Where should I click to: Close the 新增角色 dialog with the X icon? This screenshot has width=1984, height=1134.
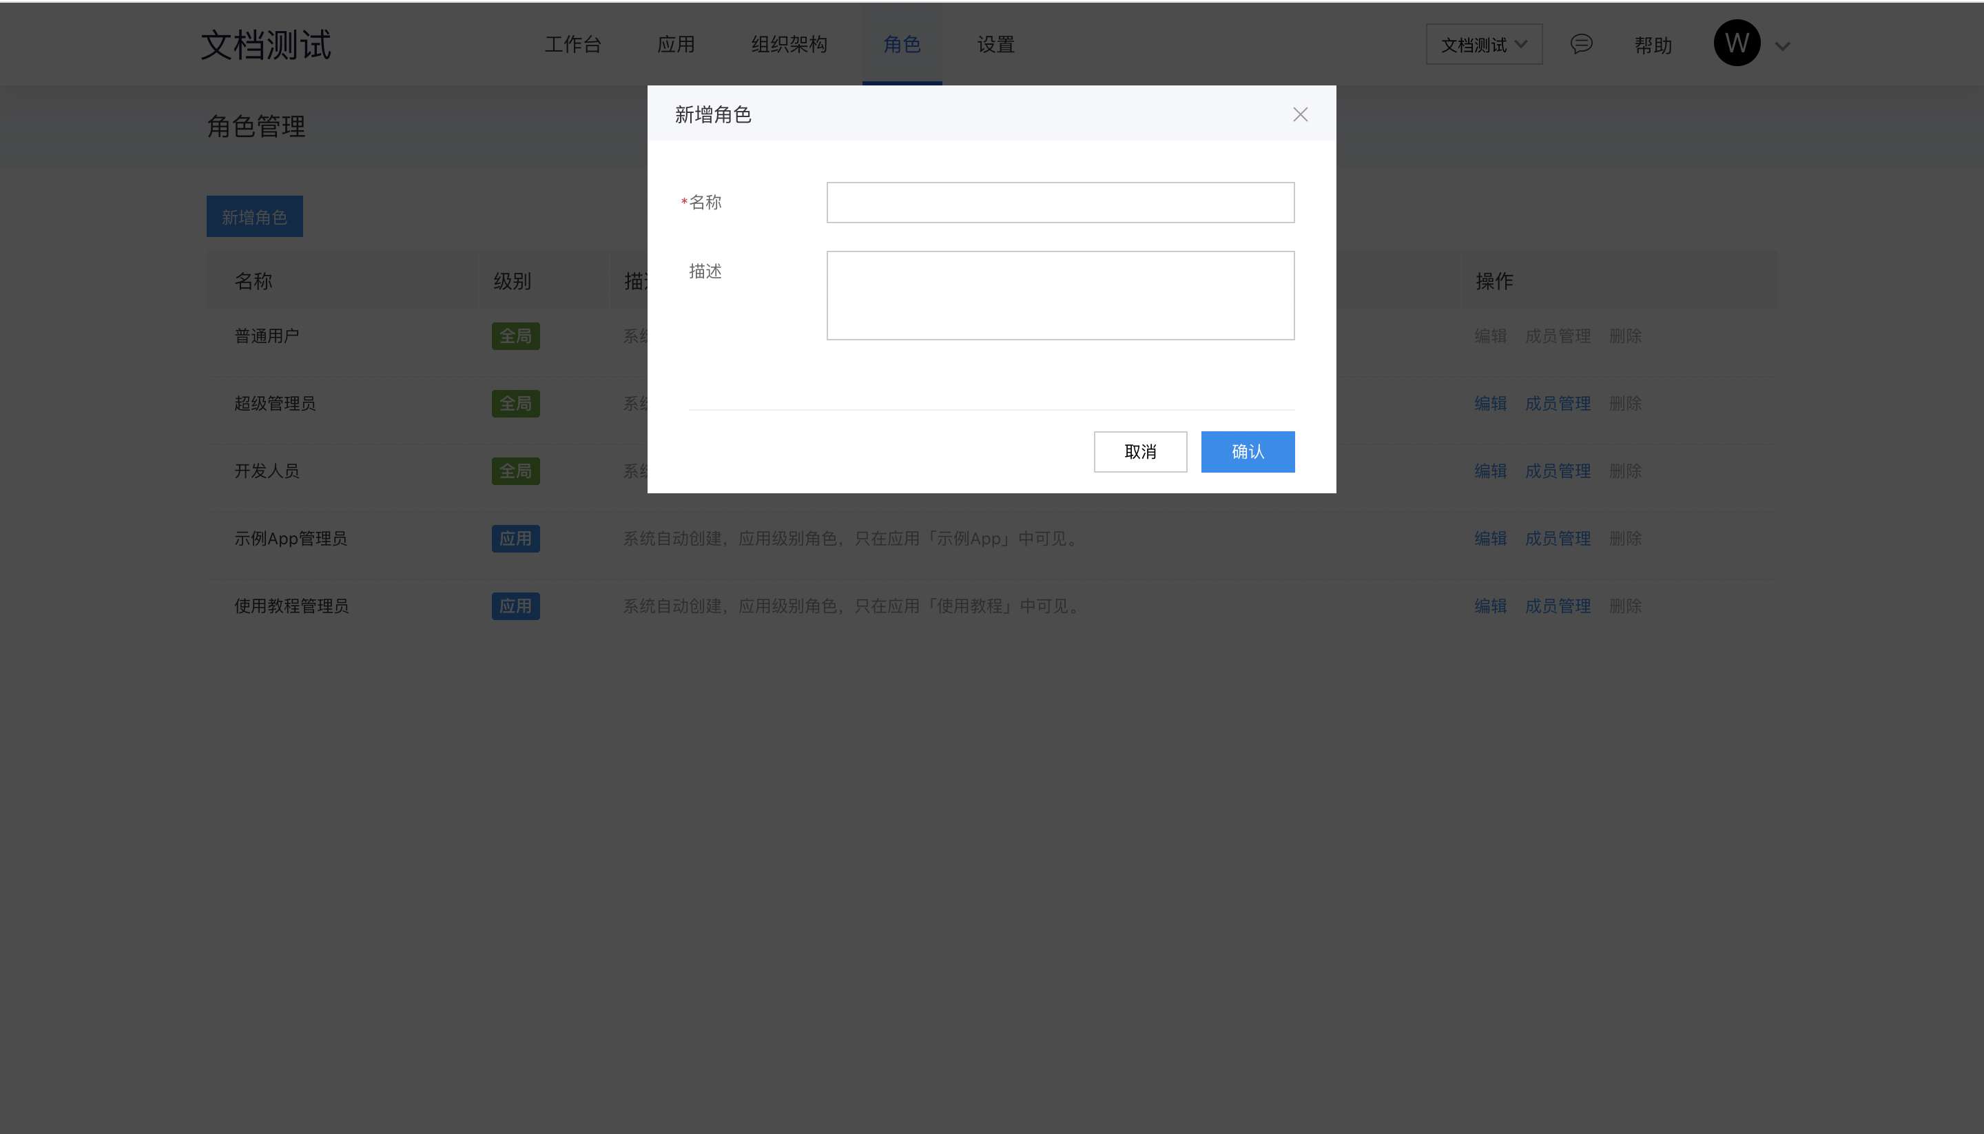[x=1299, y=114]
